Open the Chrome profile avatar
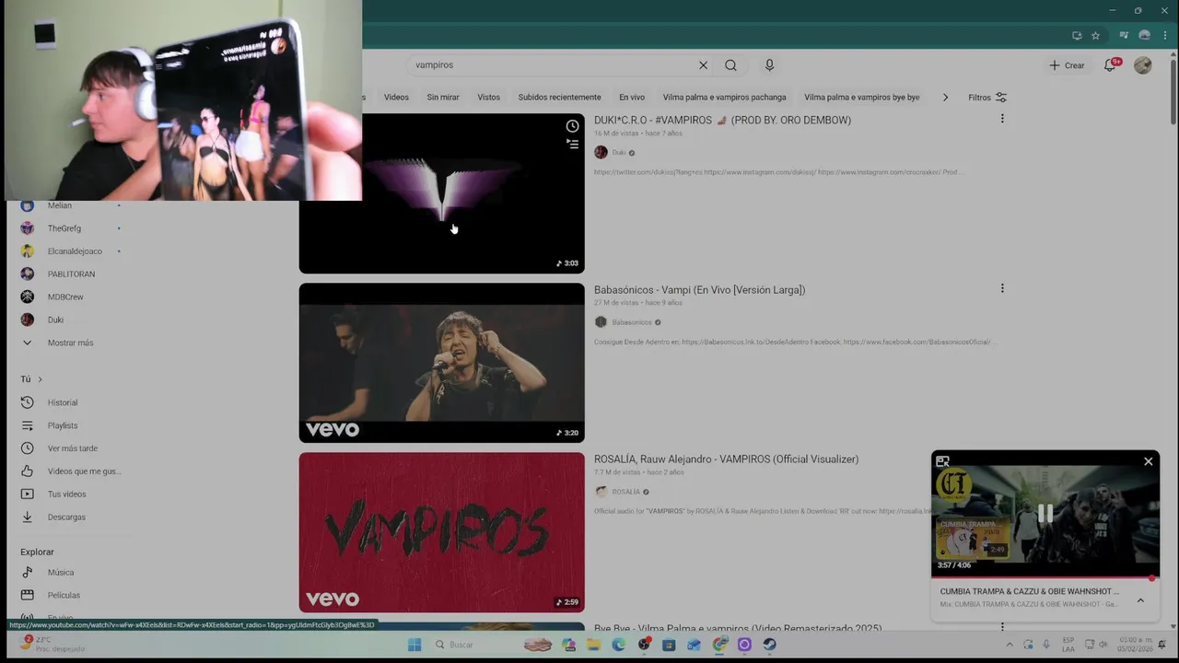1179x663 pixels. (x=1144, y=36)
